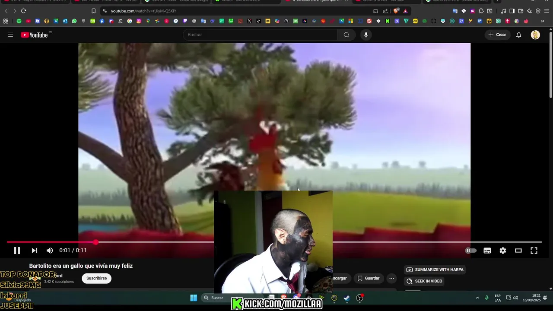The height and width of the screenshot is (311, 553).
Task: Open YouTube guide hamburger menu
Action: click(10, 35)
